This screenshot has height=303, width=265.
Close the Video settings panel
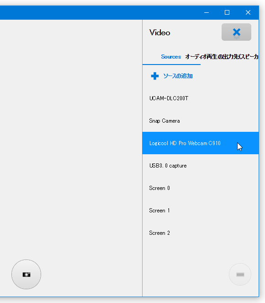(236, 32)
